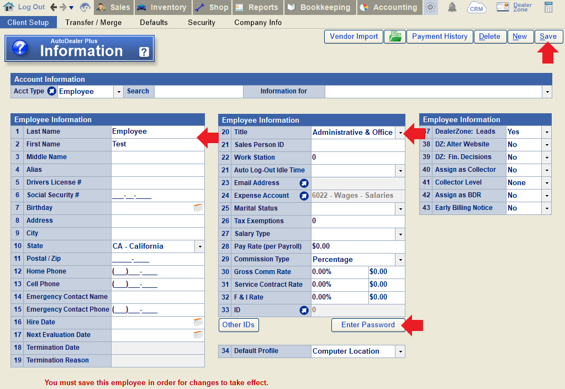This screenshot has width=565, height=389.
Task: Click the Delete button
Action: pyautogui.click(x=489, y=36)
